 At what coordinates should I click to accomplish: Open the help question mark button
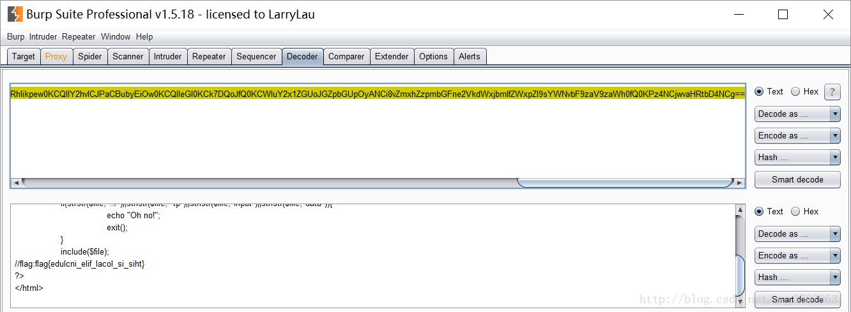coord(832,92)
